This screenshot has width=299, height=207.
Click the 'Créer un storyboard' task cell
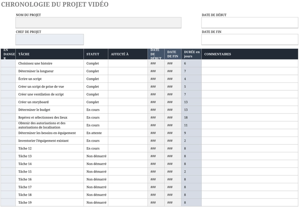49,102
